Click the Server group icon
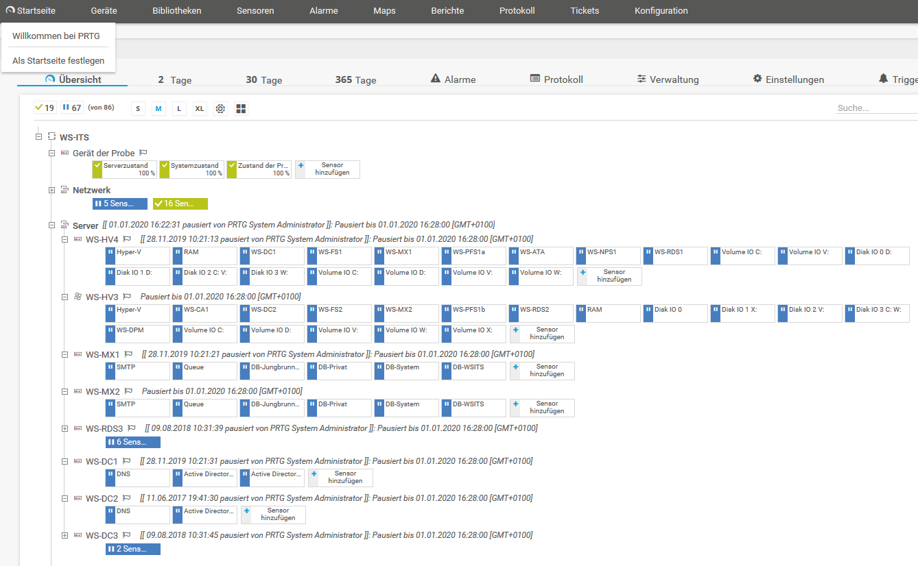 pyautogui.click(x=64, y=225)
